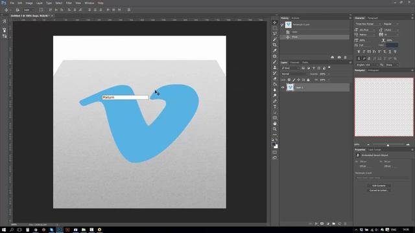Click the add layer mask icon
This screenshot has height=233, width=415.
tap(322, 224)
